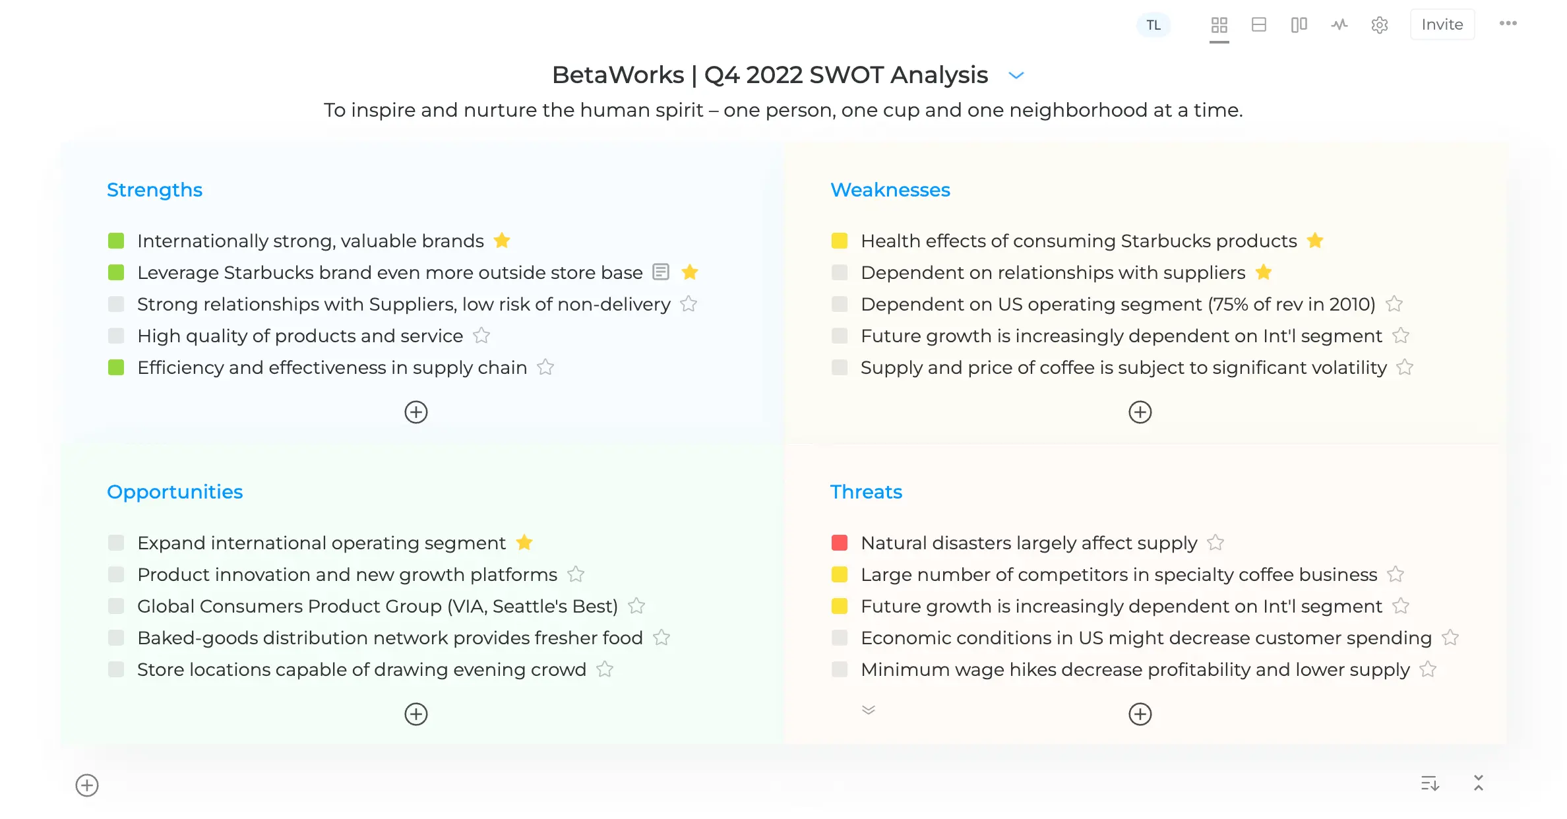Star 'High quality of products and service'

(x=481, y=336)
